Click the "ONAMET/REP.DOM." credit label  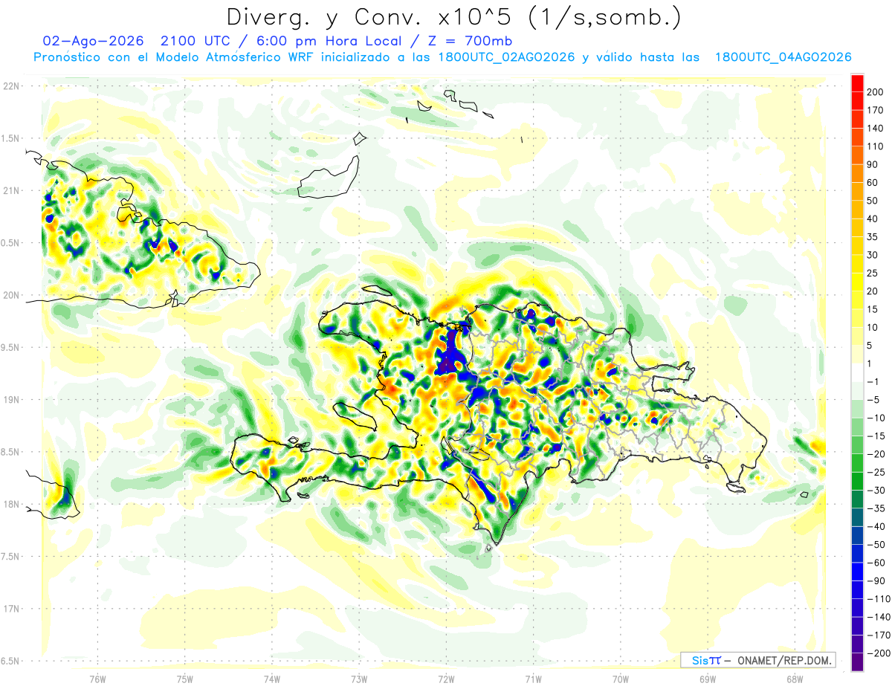point(786,660)
